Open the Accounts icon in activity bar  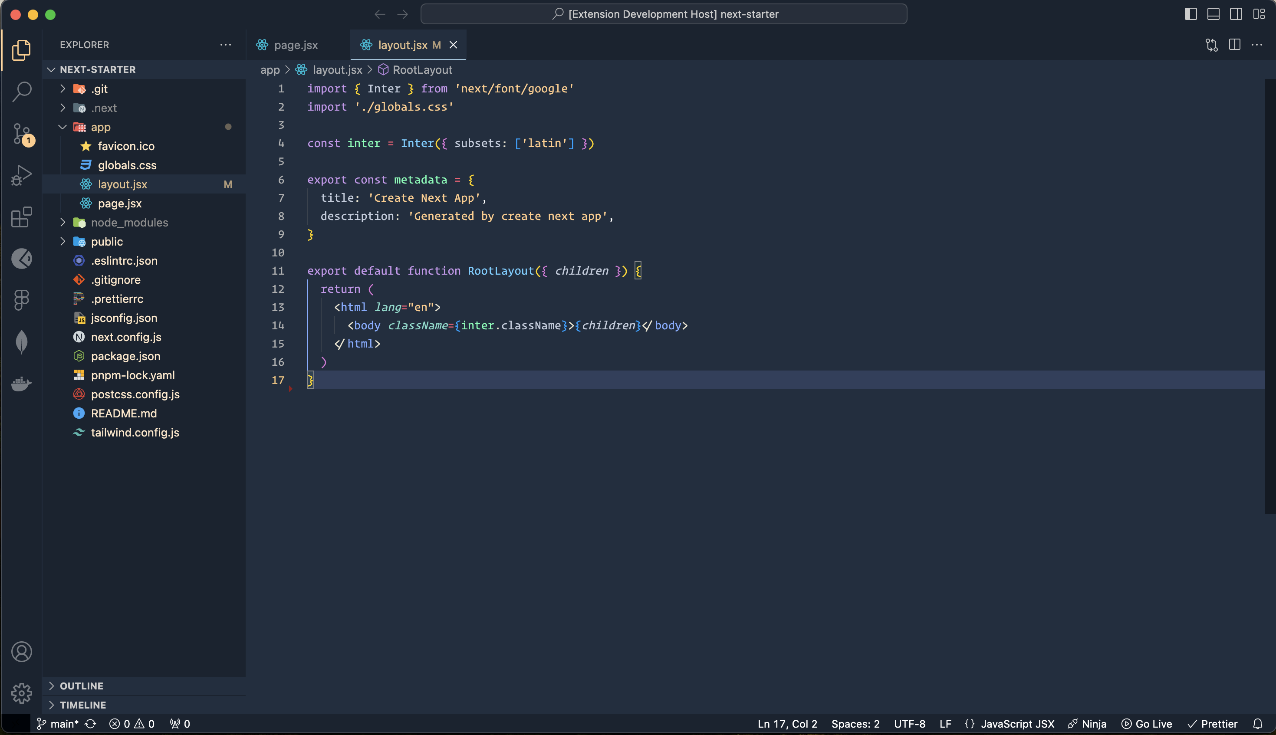click(21, 652)
